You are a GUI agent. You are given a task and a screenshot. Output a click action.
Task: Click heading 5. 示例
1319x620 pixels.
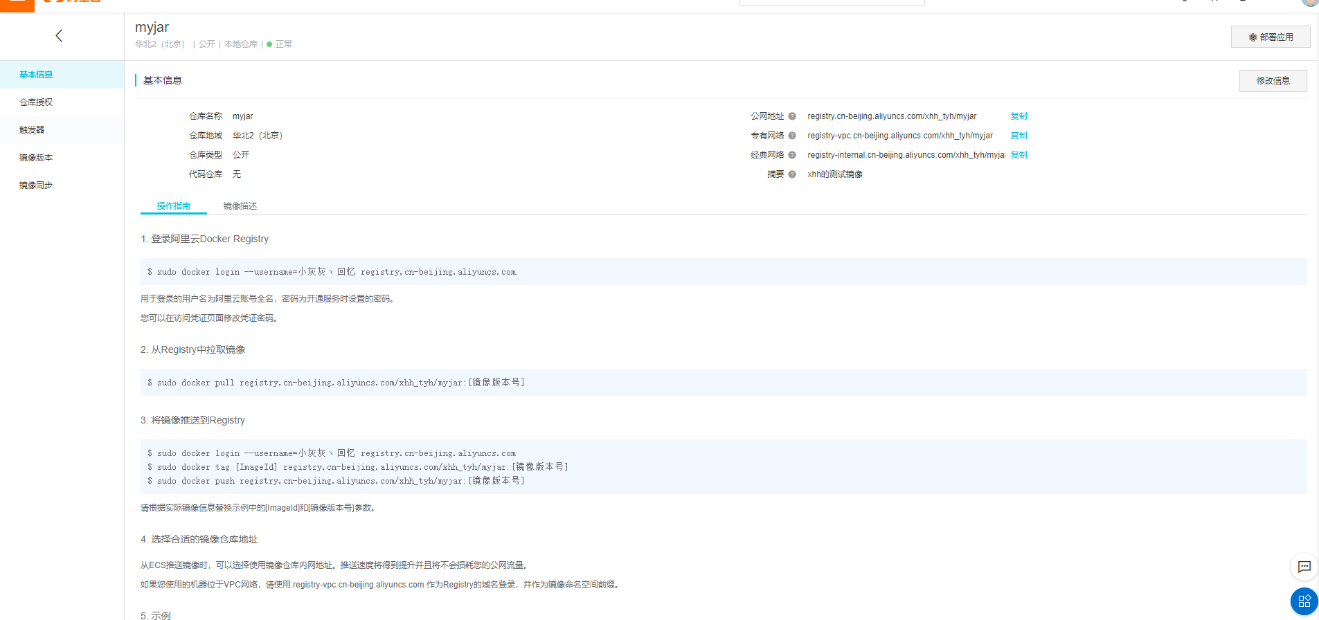(156, 615)
